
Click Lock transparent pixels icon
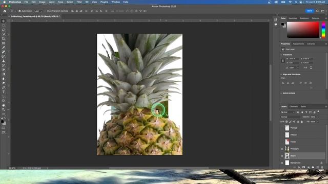pos(286,122)
